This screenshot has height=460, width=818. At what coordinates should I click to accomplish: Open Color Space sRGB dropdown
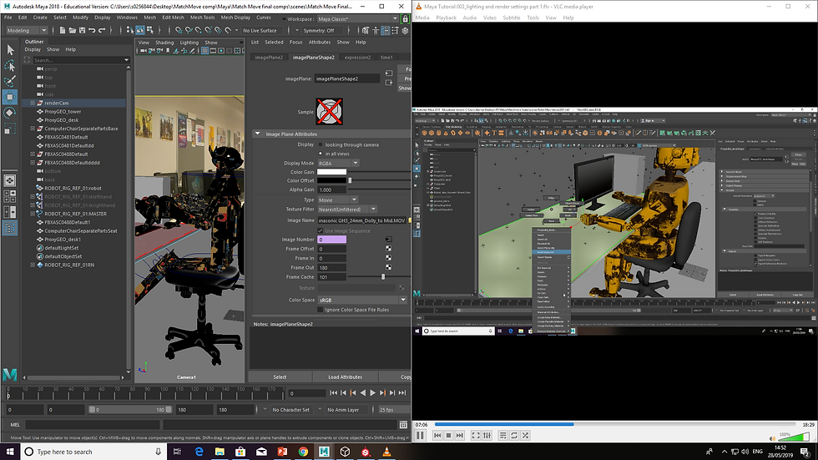point(362,300)
